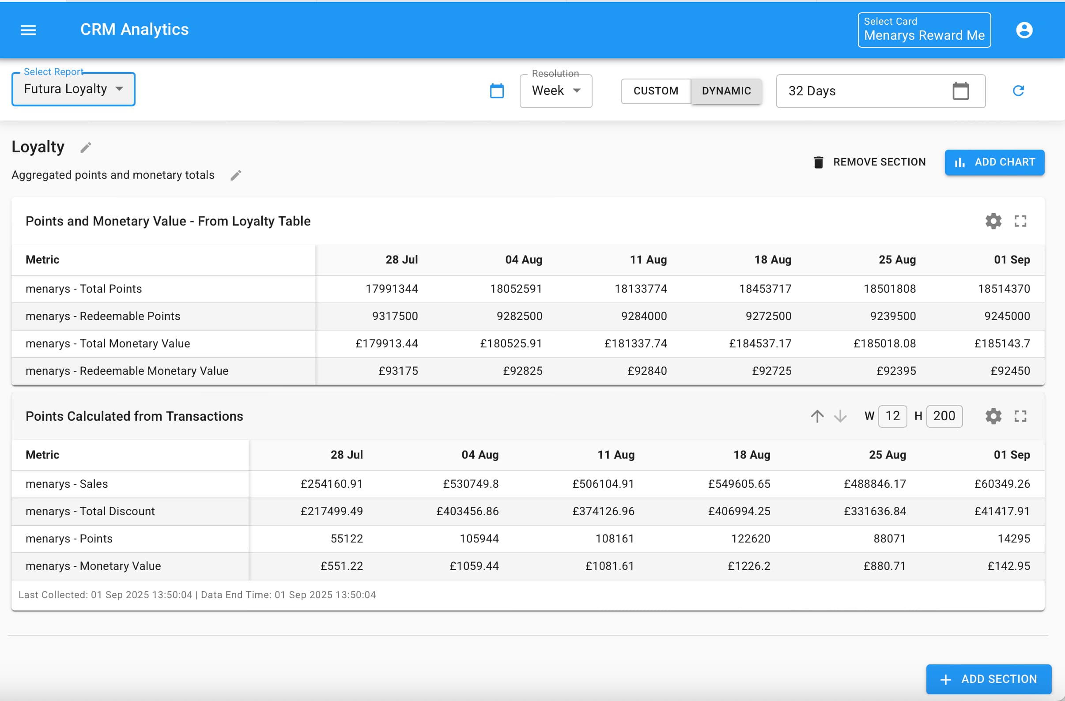Edit the Loyalty section title with pencil icon
Screen dimensions: 1065x701
pyautogui.click(x=85, y=147)
